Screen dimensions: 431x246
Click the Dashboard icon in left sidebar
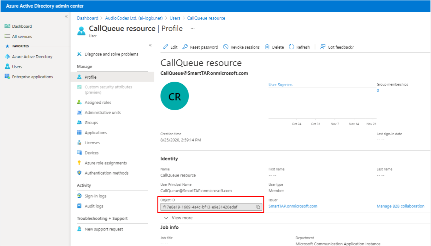[7, 26]
